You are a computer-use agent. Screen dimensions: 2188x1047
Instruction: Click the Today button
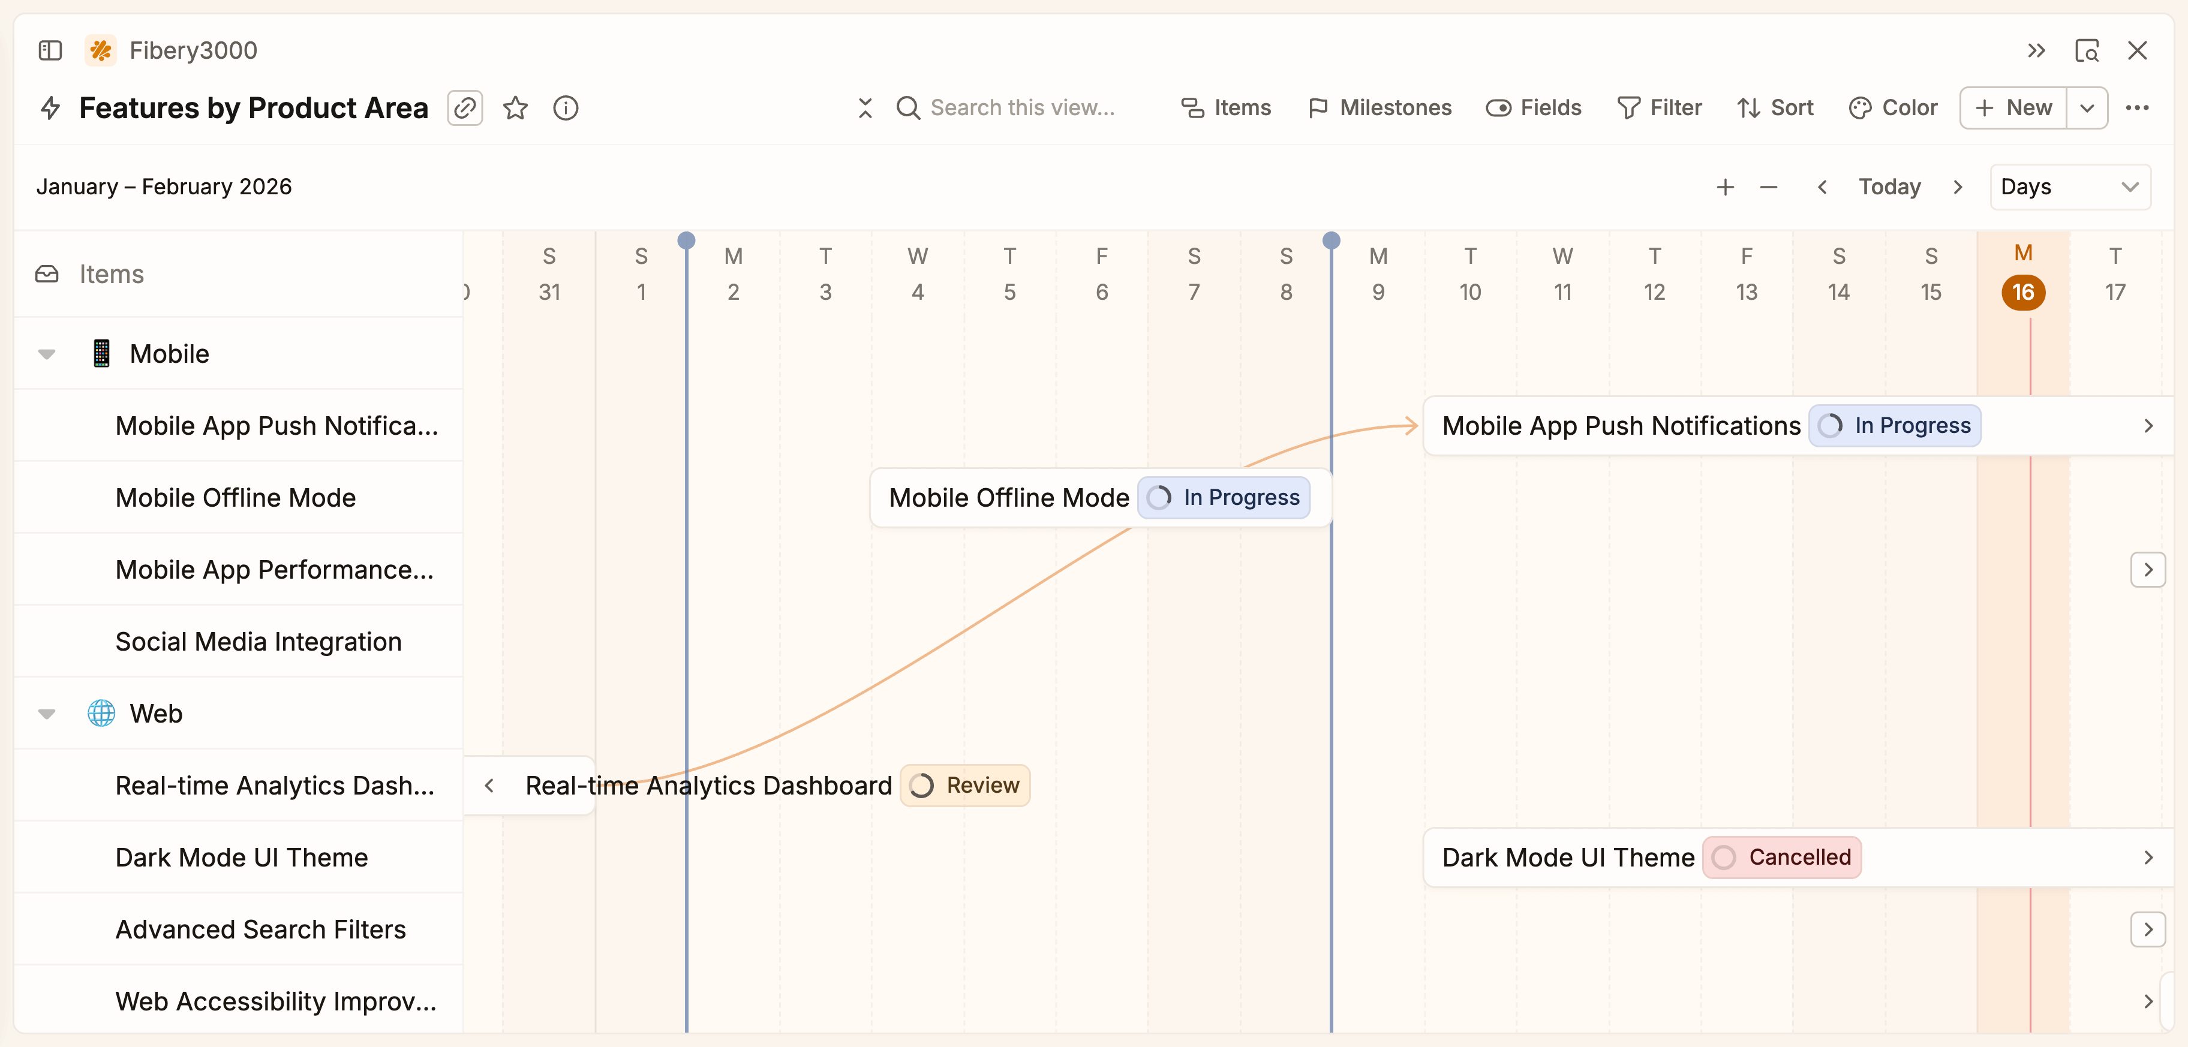1889,187
